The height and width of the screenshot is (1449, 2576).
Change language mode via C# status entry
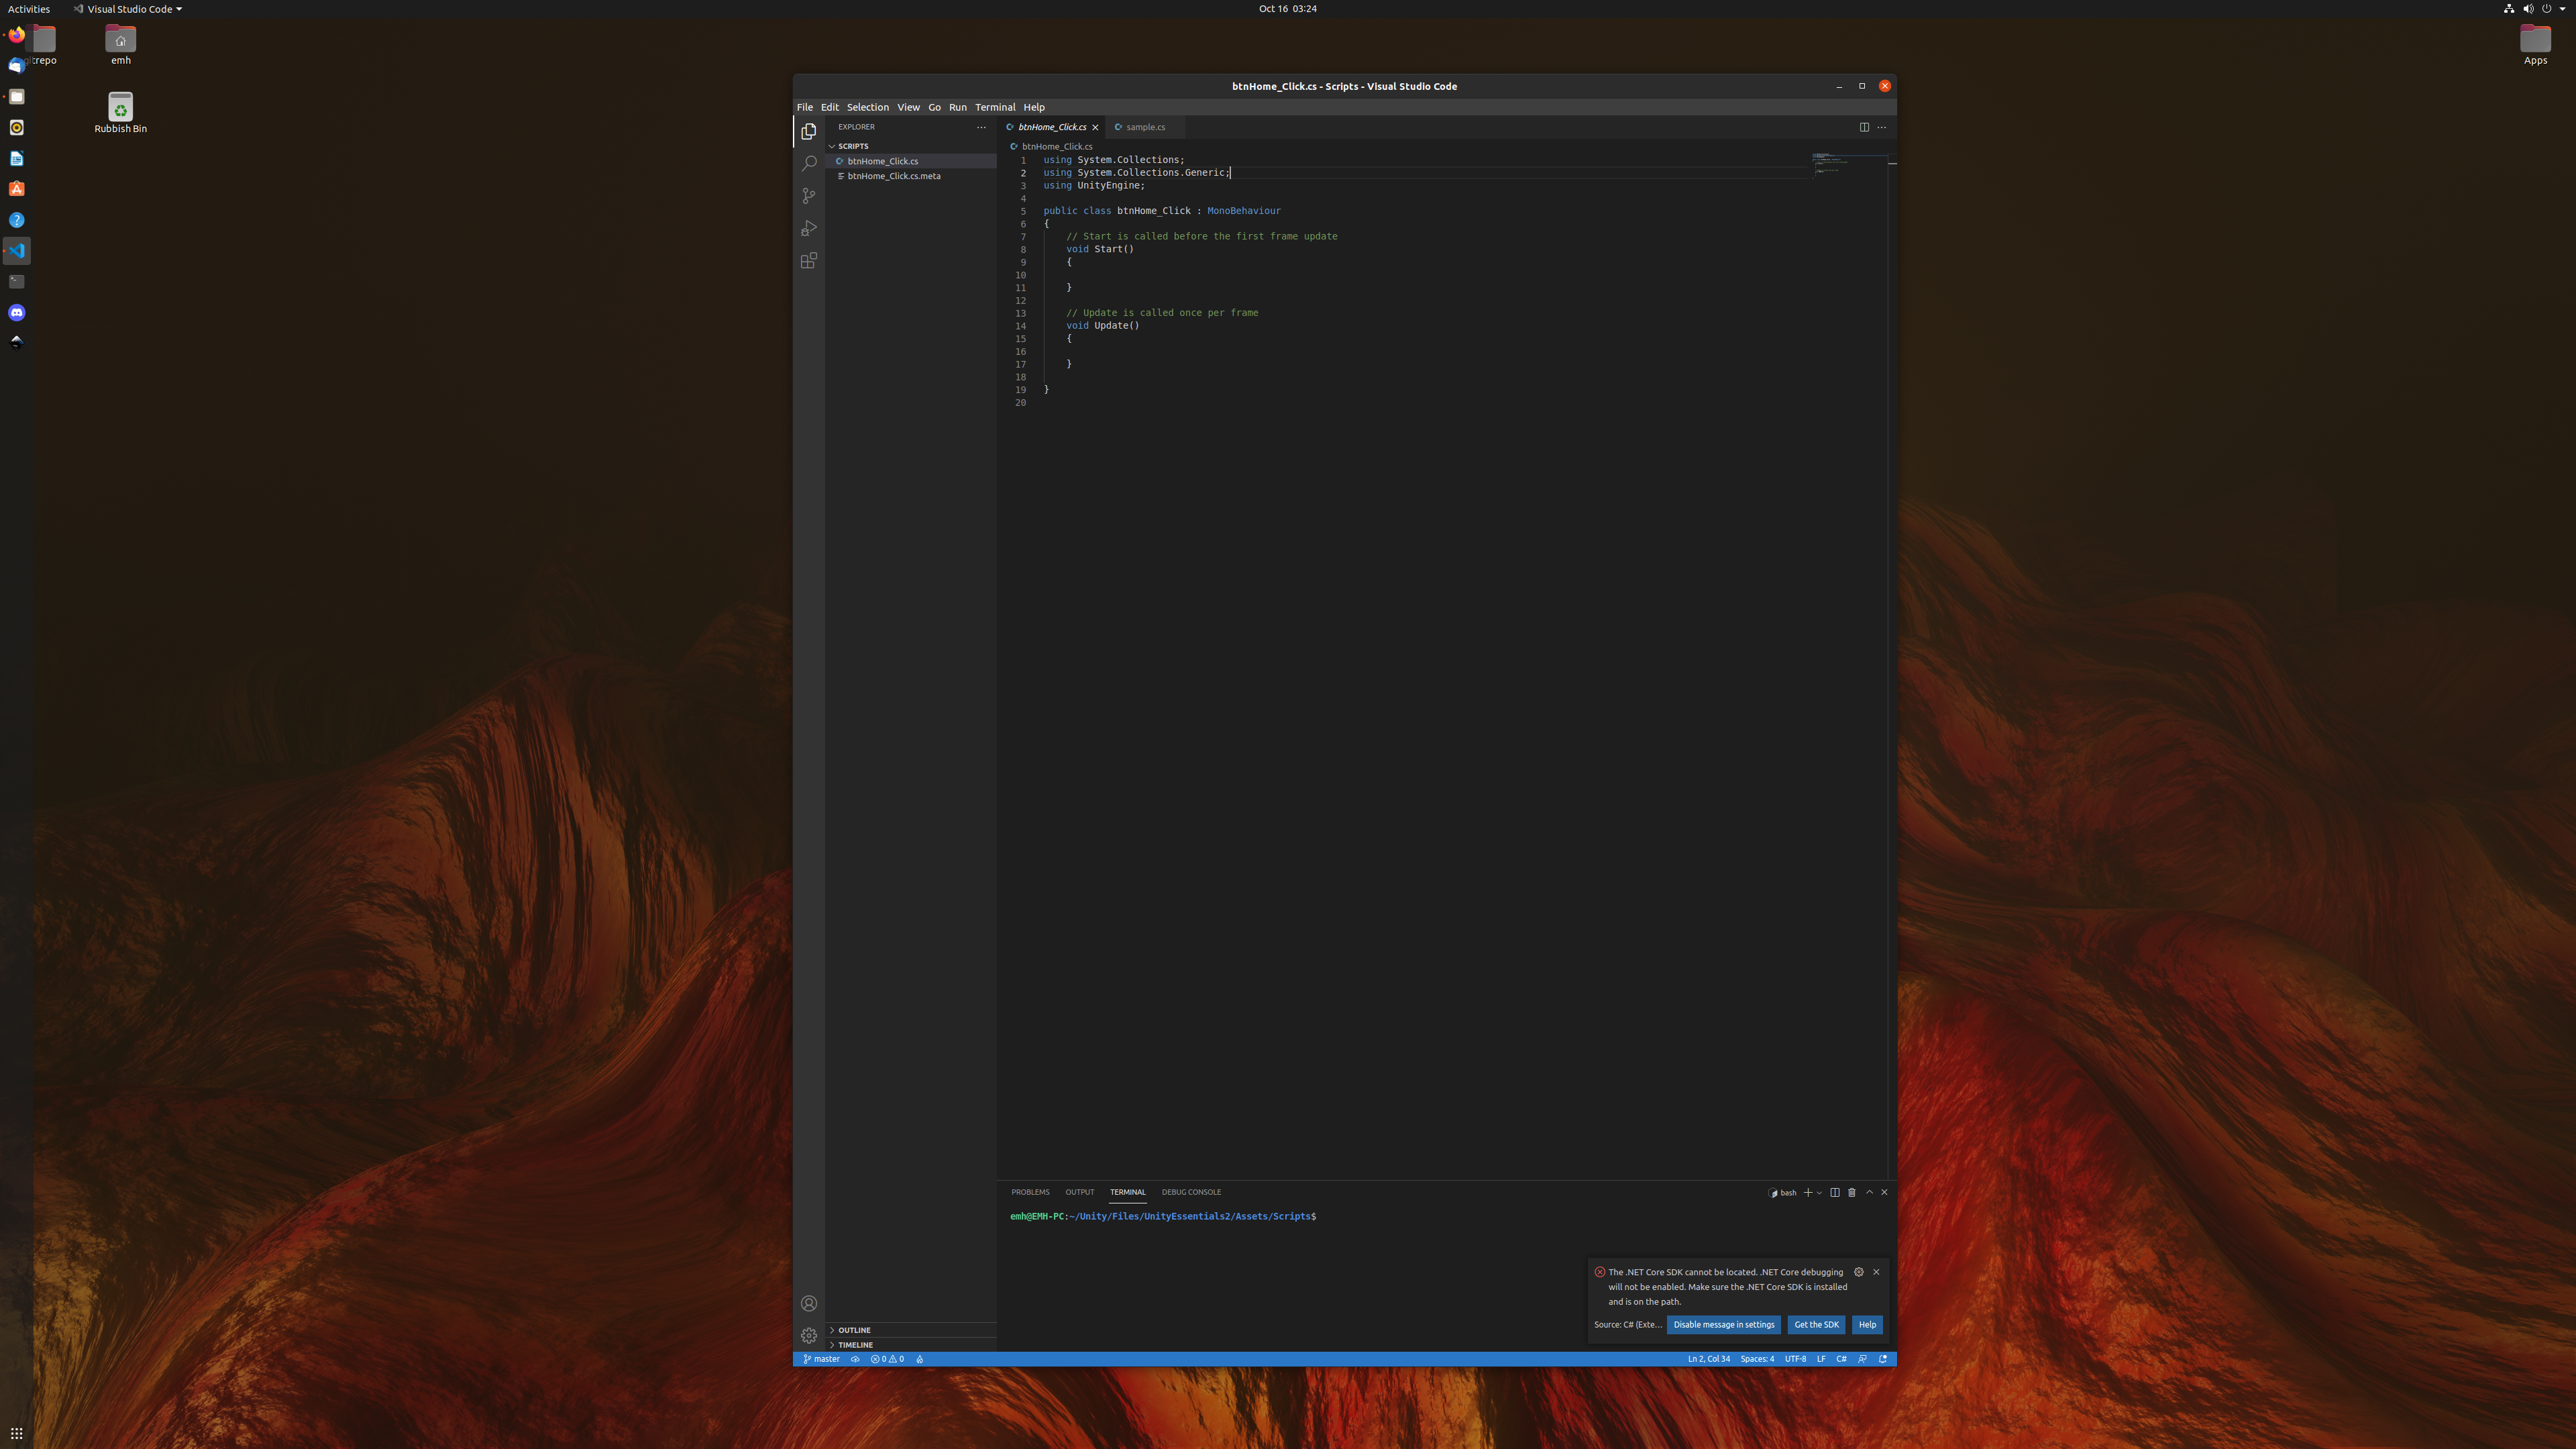tap(1841, 1359)
